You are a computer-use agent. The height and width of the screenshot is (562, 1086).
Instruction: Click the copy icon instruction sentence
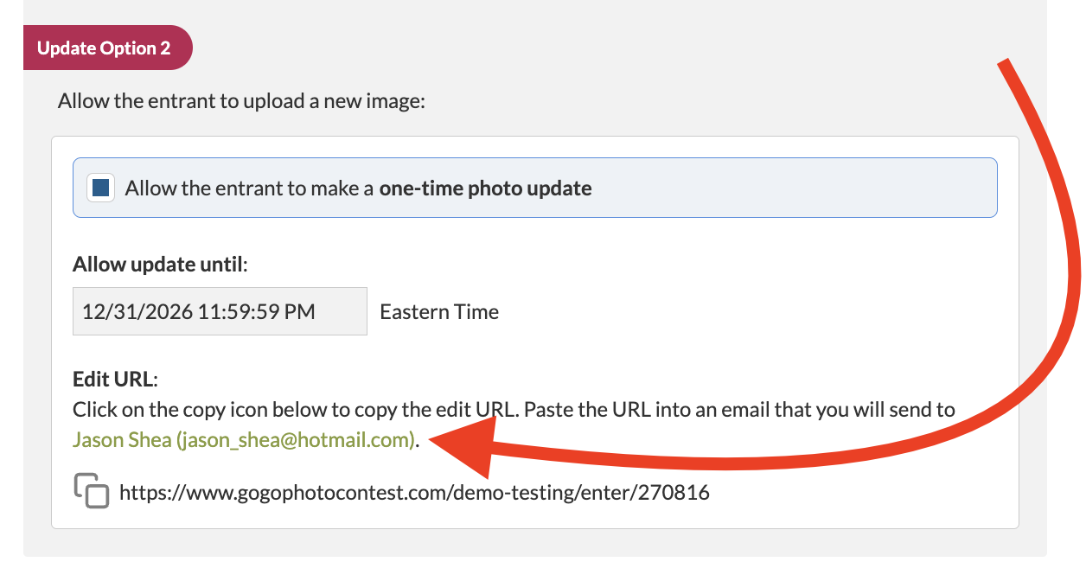coord(514,409)
